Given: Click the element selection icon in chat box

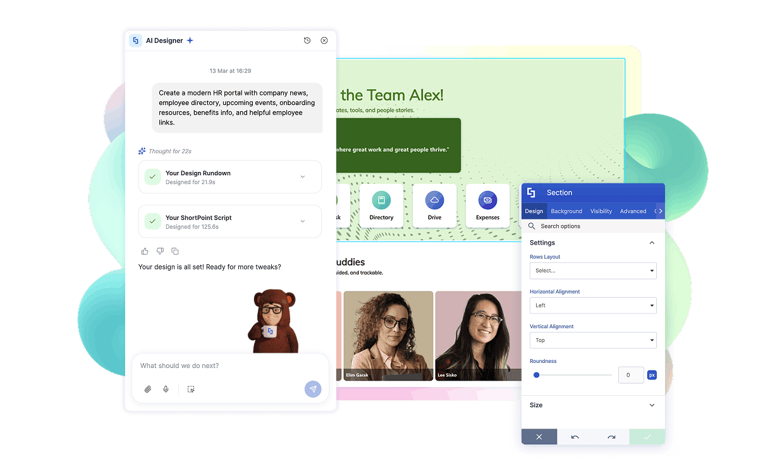Looking at the screenshot, I should coord(191,389).
